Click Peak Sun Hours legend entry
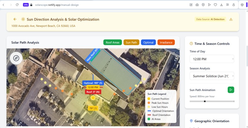The height and width of the screenshot is (128, 248). [158, 103]
